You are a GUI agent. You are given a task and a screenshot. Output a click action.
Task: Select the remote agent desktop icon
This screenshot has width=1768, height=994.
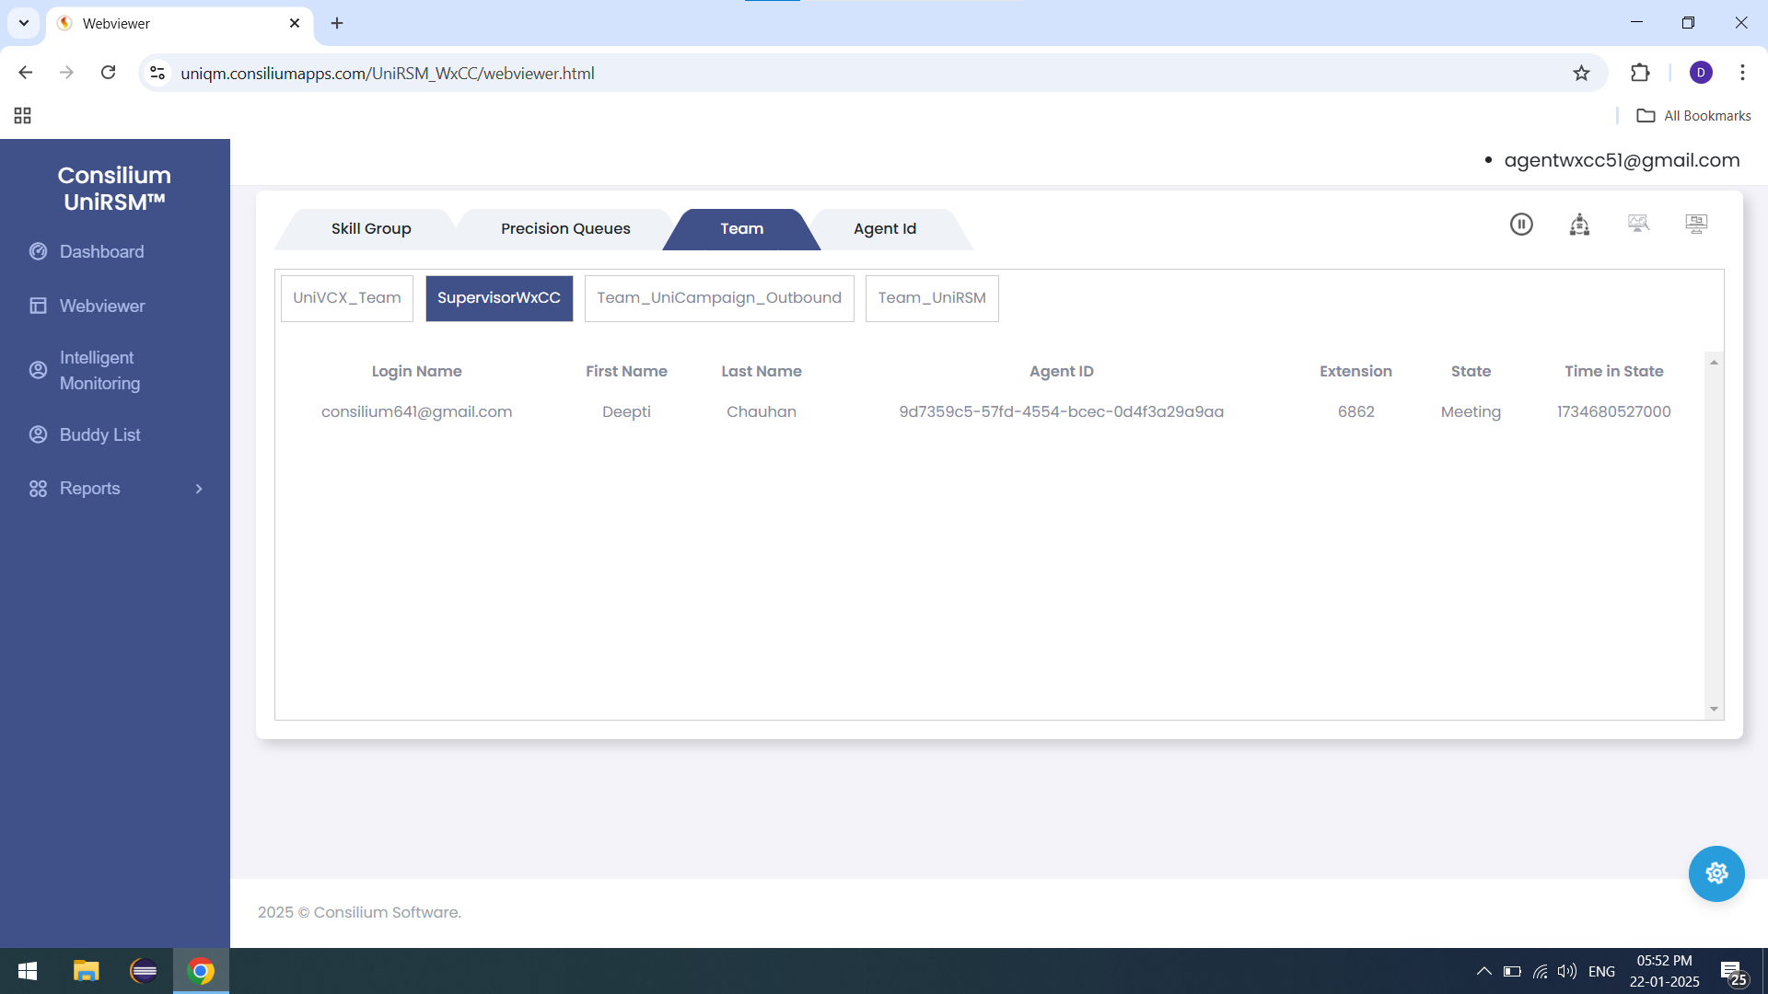tap(1696, 222)
